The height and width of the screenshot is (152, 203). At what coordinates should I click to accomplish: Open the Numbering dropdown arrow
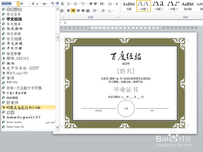79,4
